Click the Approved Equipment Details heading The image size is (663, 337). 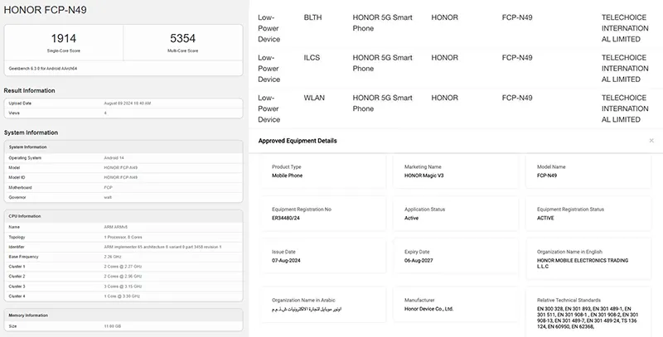(x=298, y=141)
